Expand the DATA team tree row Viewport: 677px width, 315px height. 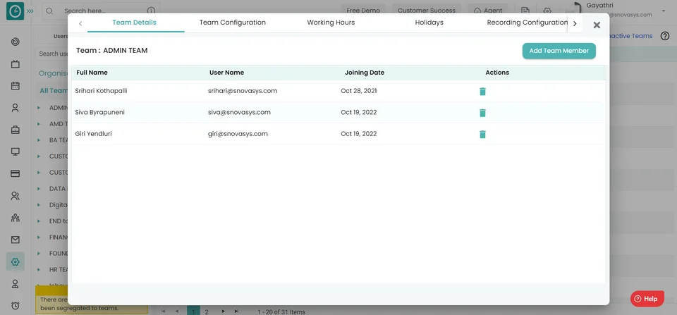39,189
